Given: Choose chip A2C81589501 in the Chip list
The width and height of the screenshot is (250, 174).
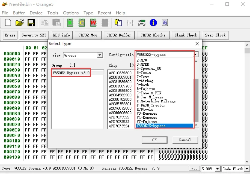Looking at the screenshot, I should 120,77.
